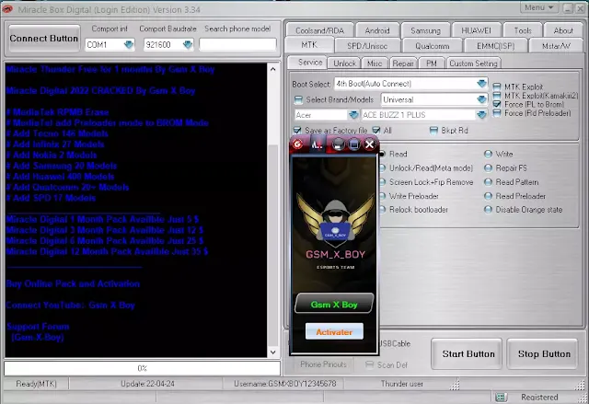Image resolution: width=589 pixels, height=404 pixels.
Task: Select Relock bootloader option
Action: (x=383, y=210)
